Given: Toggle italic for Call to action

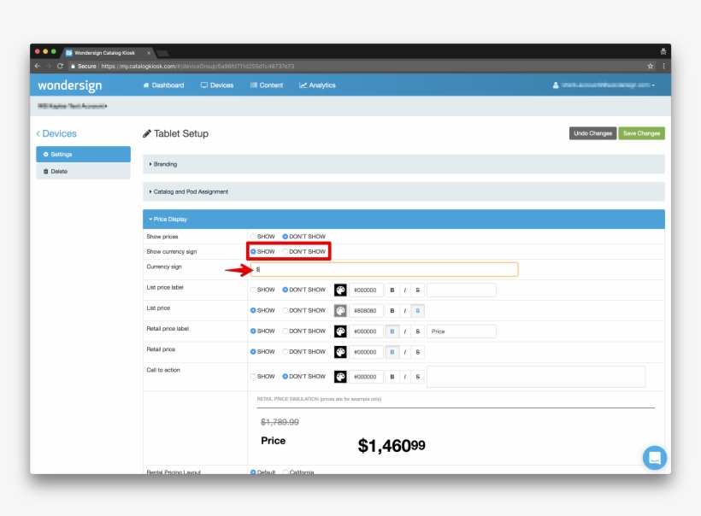Looking at the screenshot, I should (405, 377).
